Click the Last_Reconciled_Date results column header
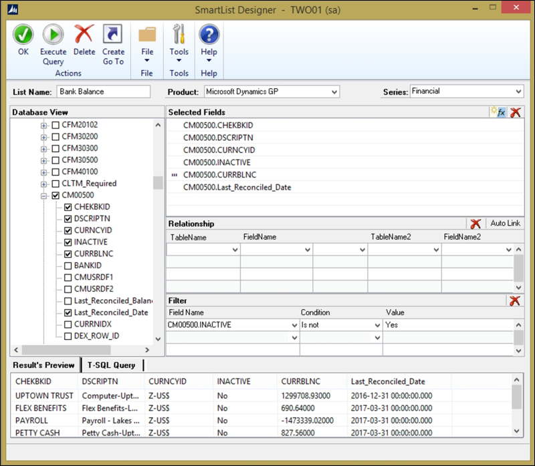This screenshot has height=466, width=535. click(x=399, y=381)
